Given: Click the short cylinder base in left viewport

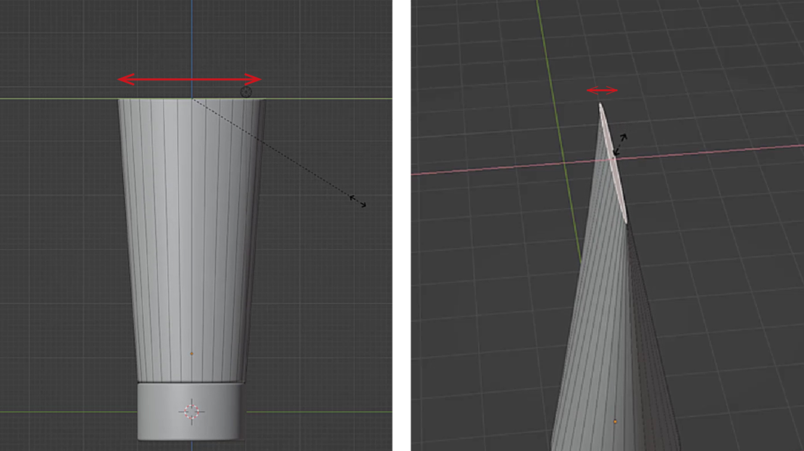Looking at the screenshot, I should 190,411.
